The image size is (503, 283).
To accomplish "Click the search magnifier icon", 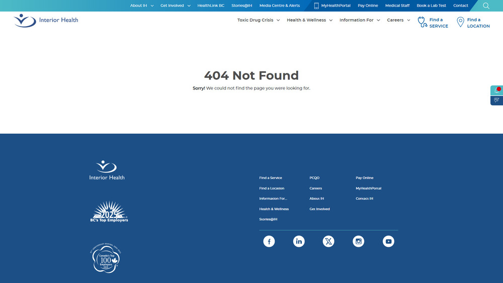I will 486,6.
